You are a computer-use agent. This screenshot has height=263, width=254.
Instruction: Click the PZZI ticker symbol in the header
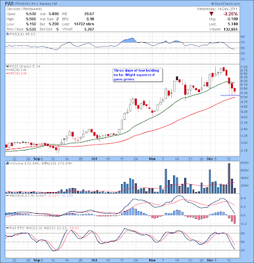[x=9, y=4]
